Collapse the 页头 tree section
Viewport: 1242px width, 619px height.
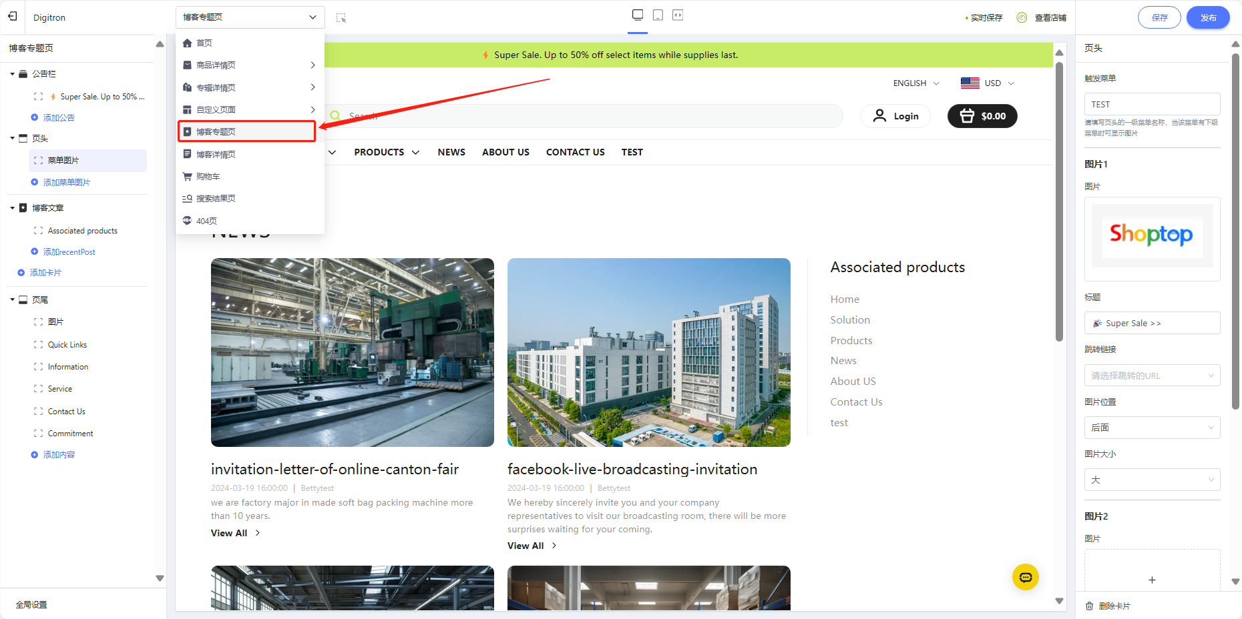point(12,139)
